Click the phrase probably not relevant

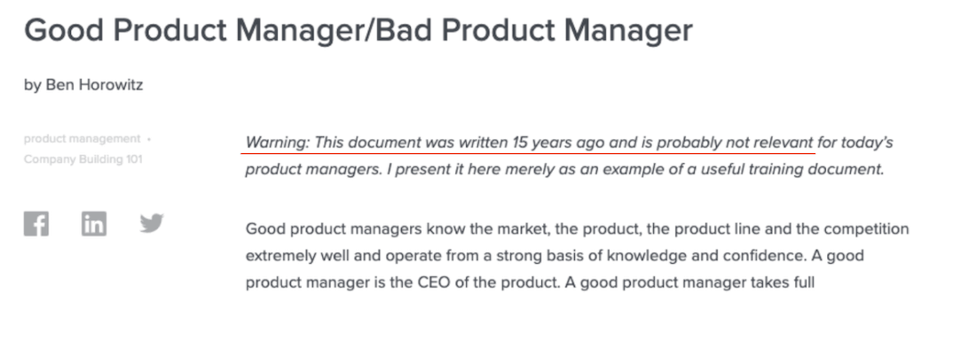point(736,143)
